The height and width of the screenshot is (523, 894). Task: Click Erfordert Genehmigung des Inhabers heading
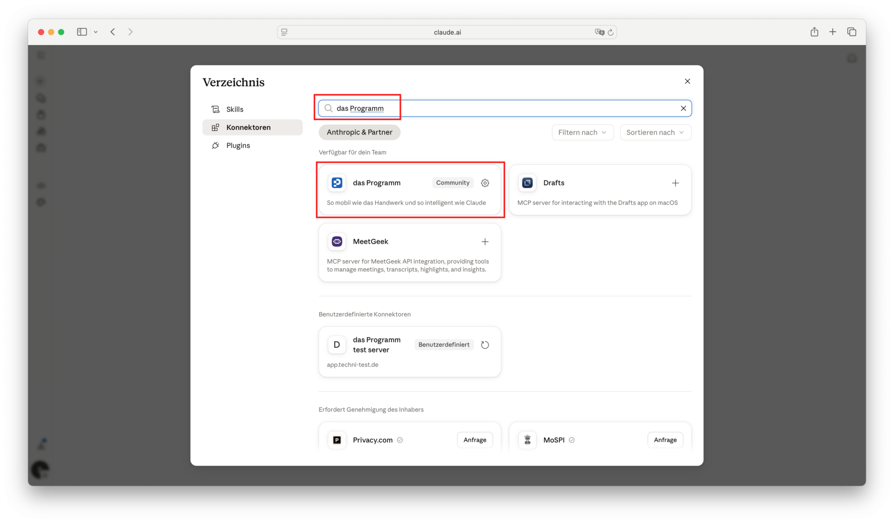(x=371, y=410)
